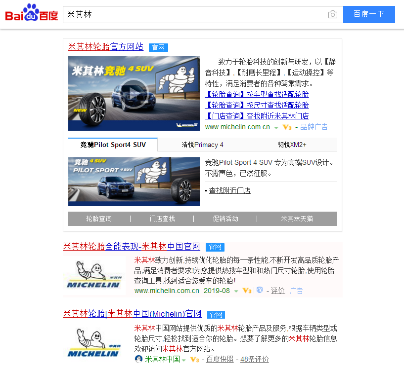Expand the dropdown arrow after 2019-08
Image resolution: width=404 pixels, height=369 pixels.
(236, 291)
